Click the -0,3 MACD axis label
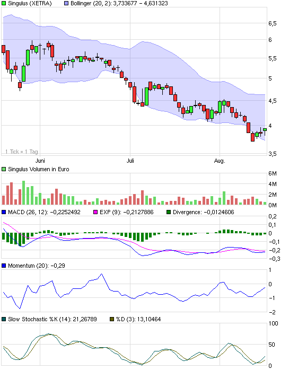This screenshot has height=370, width=289. (274, 259)
